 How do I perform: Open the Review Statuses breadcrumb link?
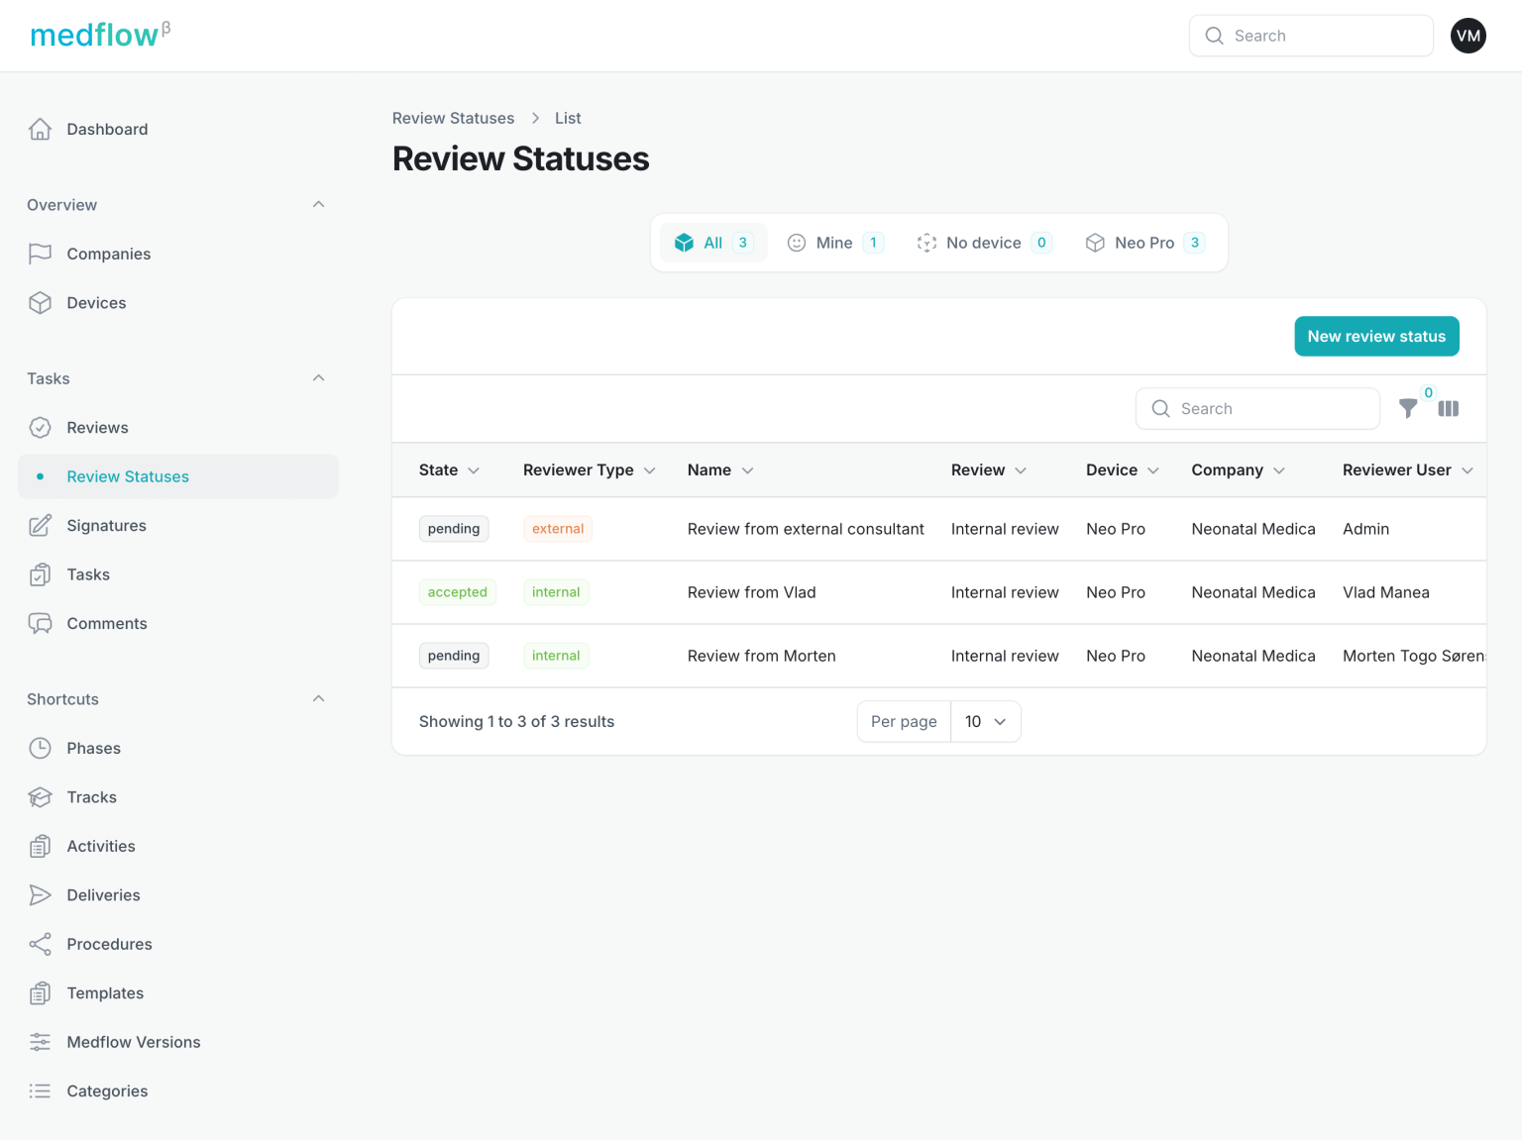453,118
